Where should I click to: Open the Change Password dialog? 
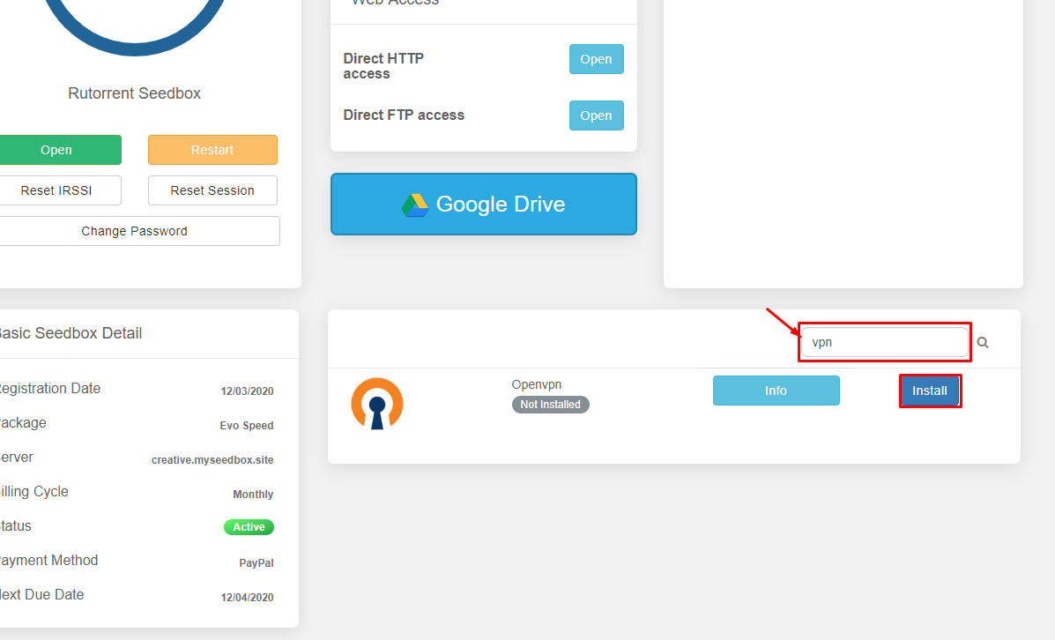[134, 230]
